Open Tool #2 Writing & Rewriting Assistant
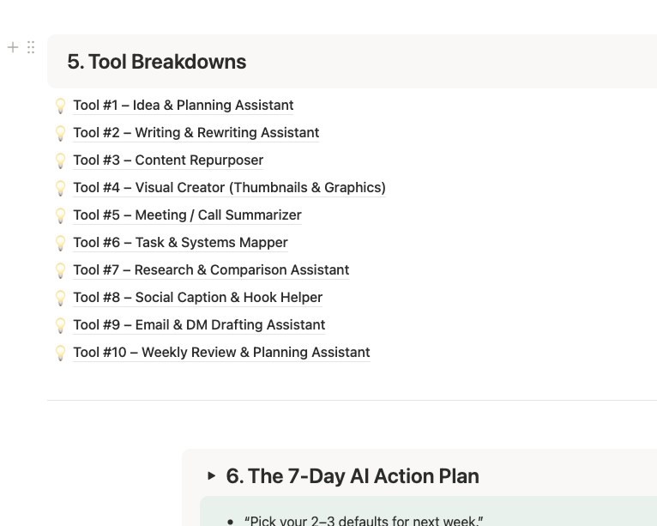The image size is (657, 526). click(x=196, y=133)
